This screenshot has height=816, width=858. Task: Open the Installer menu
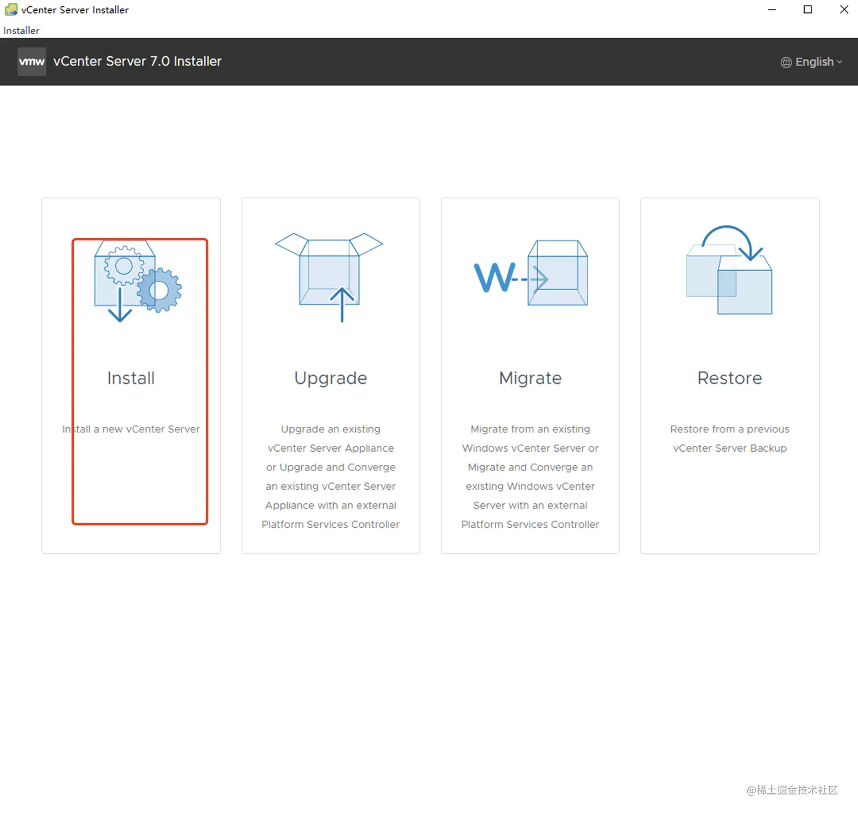click(22, 31)
